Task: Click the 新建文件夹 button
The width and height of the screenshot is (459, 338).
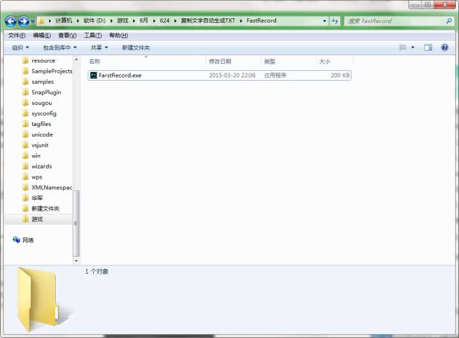Action: pyautogui.click(x=136, y=47)
